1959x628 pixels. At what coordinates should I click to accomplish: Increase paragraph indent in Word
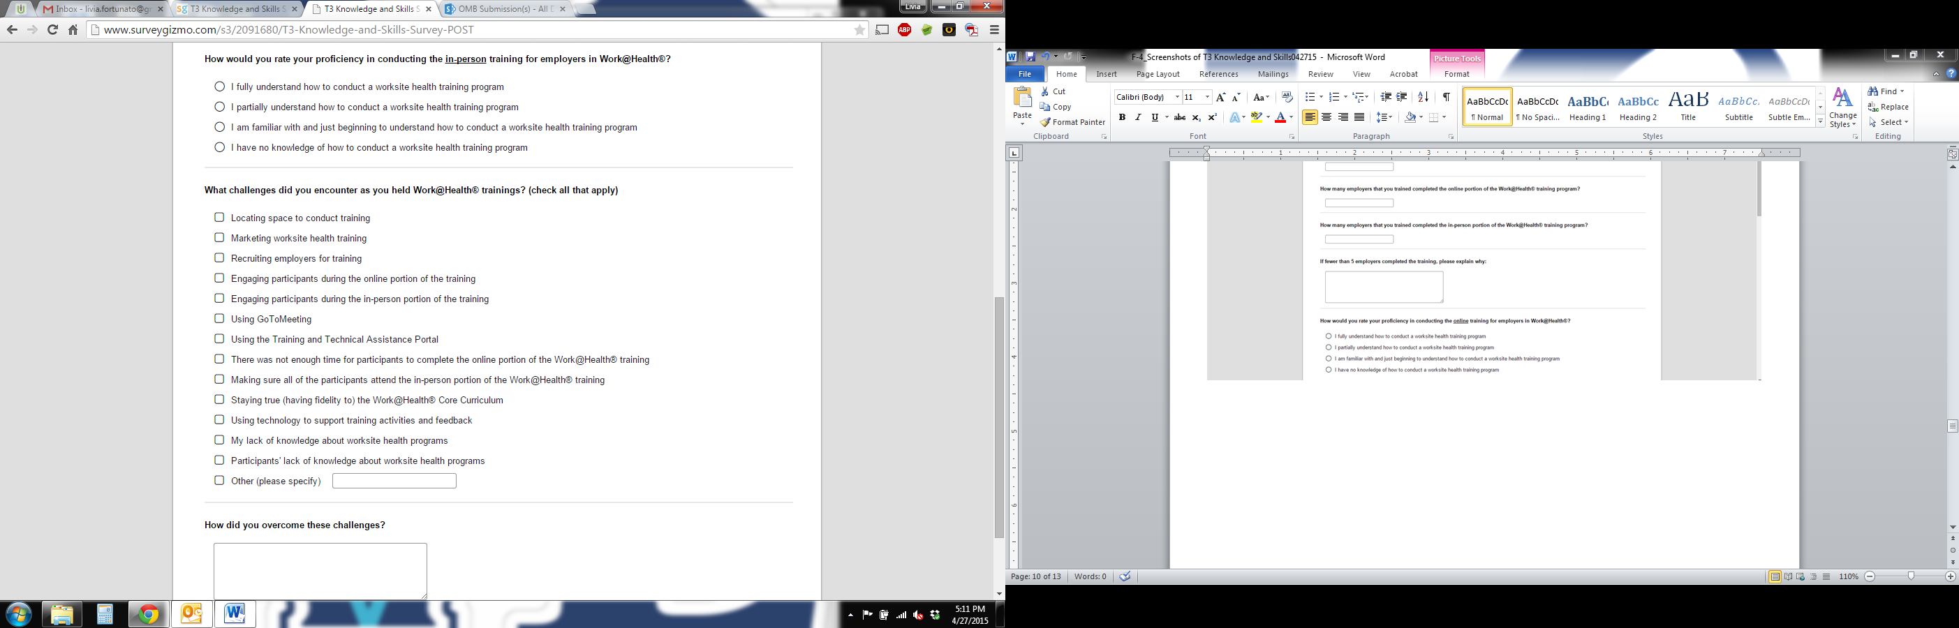pos(1402,97)
